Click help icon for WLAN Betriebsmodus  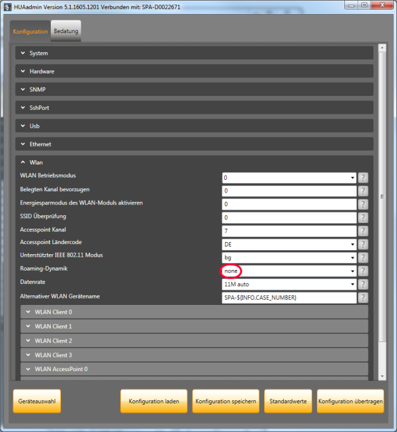tap(363, 177)
